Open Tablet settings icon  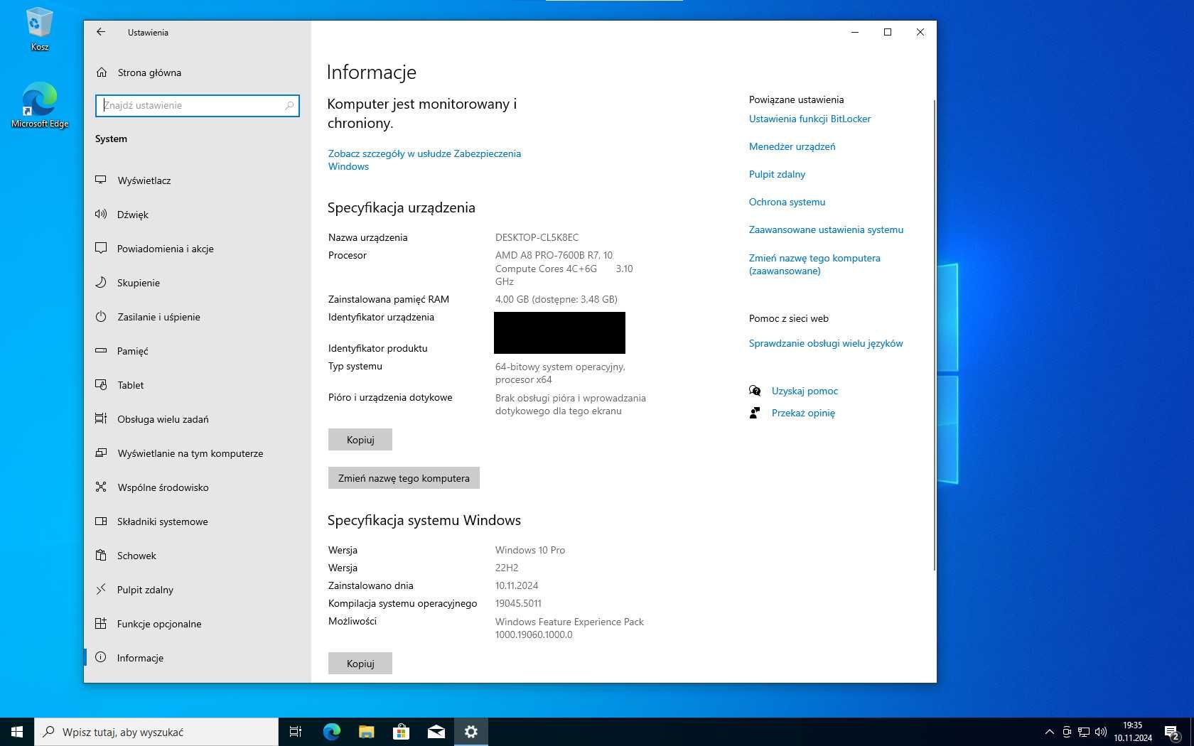click(101, 385)
